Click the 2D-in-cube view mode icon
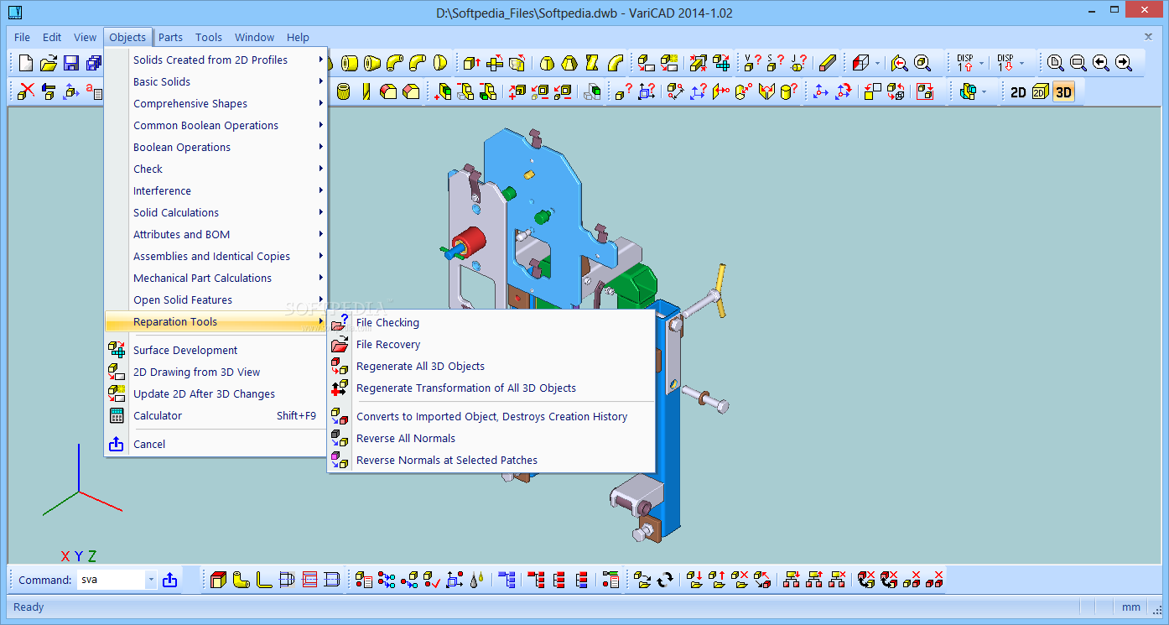This screenshot has height=625, width=1169. pos(1041,91)
